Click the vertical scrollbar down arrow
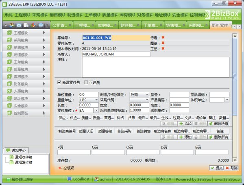This screenshot has height=185, width=244. [235, 161]
